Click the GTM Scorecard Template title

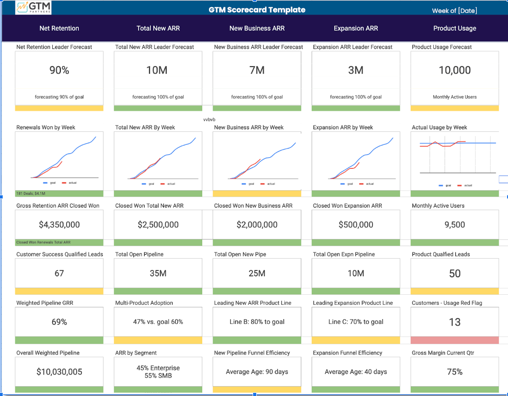[x=257, y=9]
